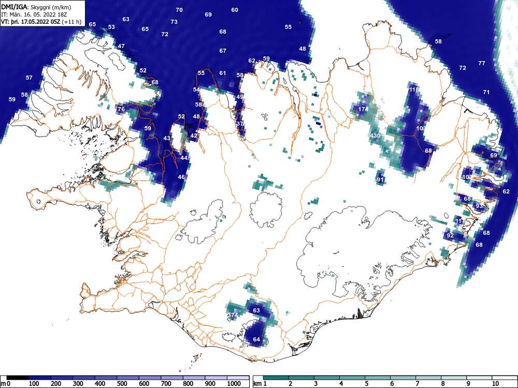The image size is (518, 388).
Task: Click the visibility value '61' off the north coast
Action: pyautogui.click(x=223, y=73)
